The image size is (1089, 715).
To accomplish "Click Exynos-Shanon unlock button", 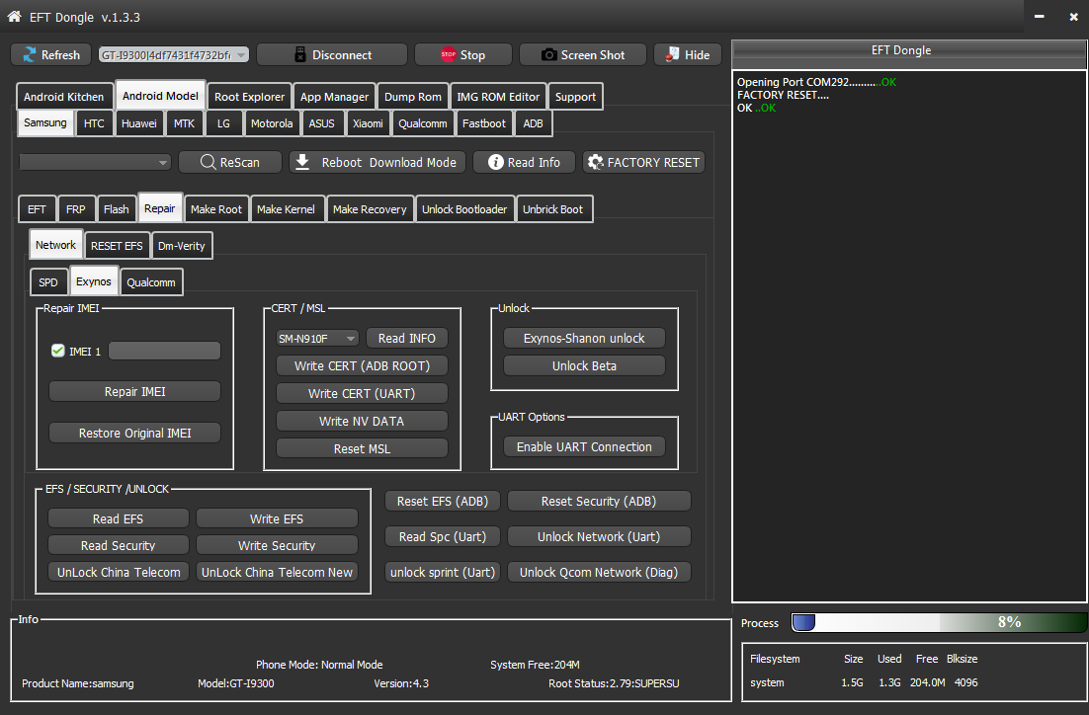I will [x=584, y=338].
